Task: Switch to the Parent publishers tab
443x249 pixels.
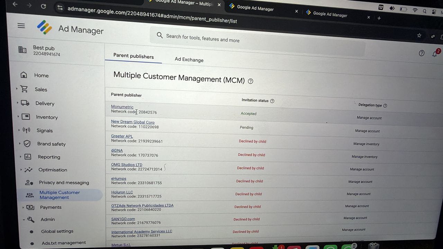Action: click(x=134, y=56)
